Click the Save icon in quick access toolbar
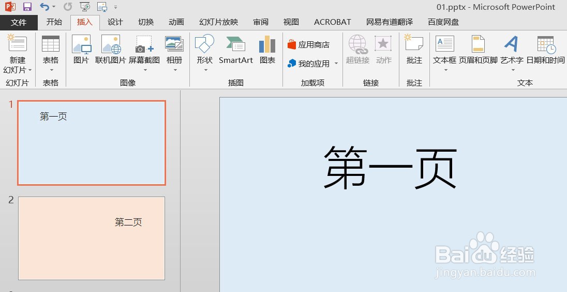This screenshot has width=567, height=292. (x=27, y=7)
